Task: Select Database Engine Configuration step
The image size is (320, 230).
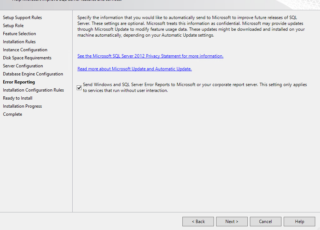Action: pyautogui.click(x=33, y=74)
